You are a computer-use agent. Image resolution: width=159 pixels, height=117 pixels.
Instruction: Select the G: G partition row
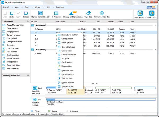94,39
